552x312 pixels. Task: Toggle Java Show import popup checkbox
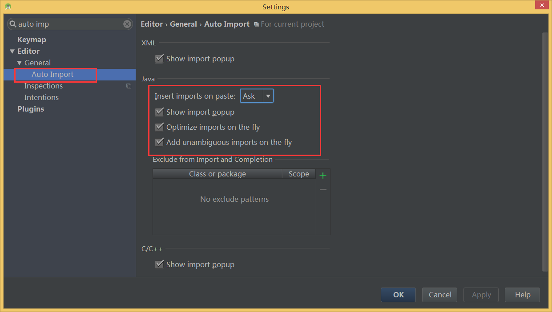pyautogui.click(x=159, y=112)
